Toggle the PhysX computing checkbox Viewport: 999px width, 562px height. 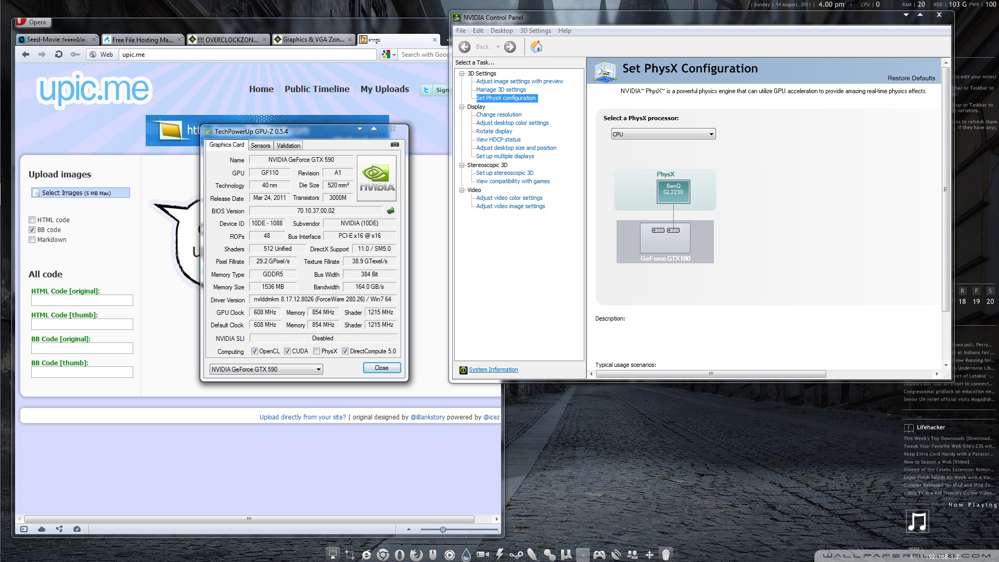pos(316,351)
